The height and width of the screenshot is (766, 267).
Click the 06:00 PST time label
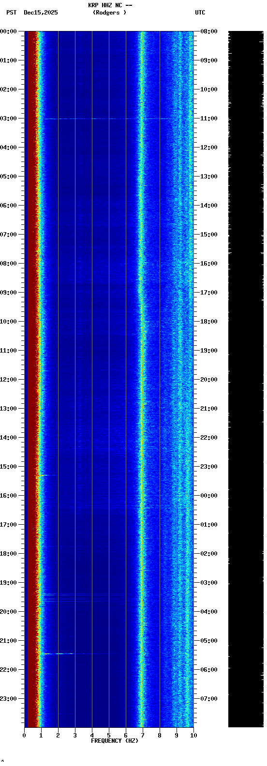point(9,206)
